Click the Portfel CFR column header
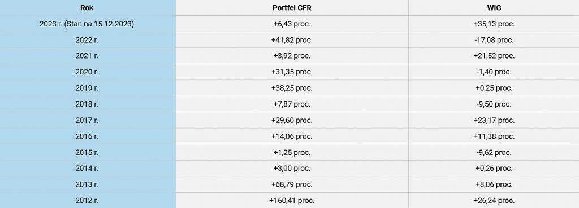The height and width of the screenshot is (208, 579). (x=292, y=8)
